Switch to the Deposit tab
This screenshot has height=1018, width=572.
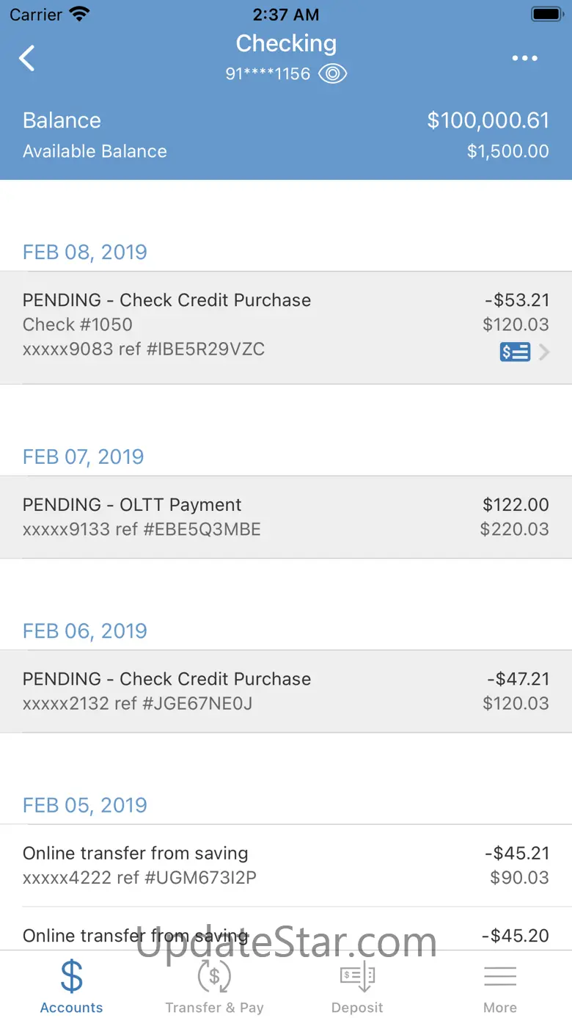[357, 1008]
